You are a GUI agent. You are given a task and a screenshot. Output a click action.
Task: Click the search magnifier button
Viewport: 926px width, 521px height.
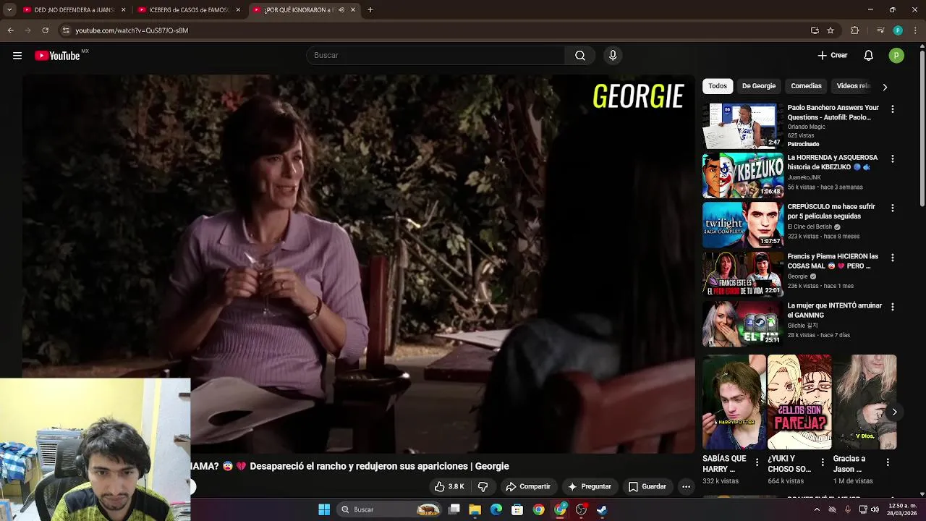(x=580, y=56)
